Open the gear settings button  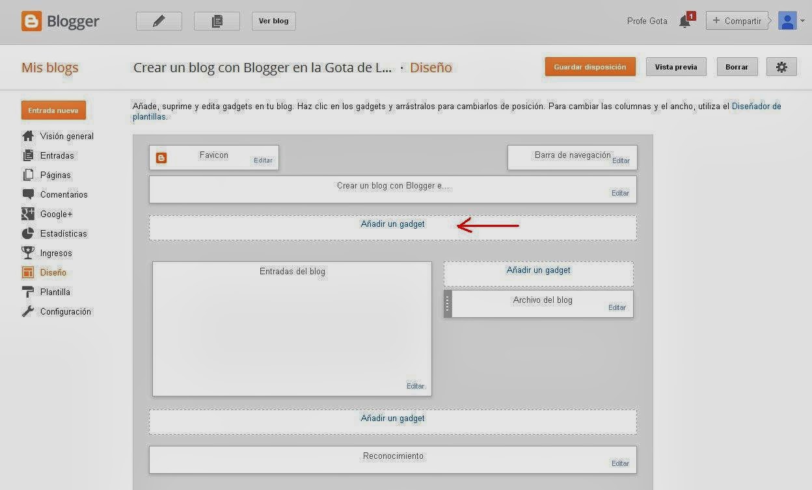click(781, 67)
